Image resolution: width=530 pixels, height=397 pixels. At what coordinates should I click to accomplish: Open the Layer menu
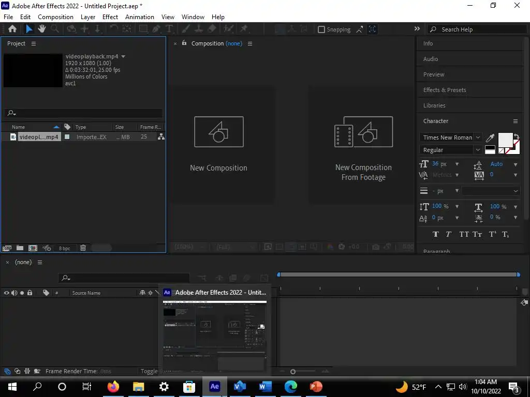[88, 17]
